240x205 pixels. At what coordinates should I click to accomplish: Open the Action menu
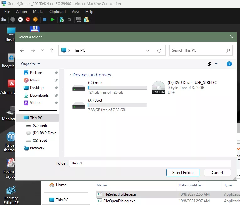point(21,12)
